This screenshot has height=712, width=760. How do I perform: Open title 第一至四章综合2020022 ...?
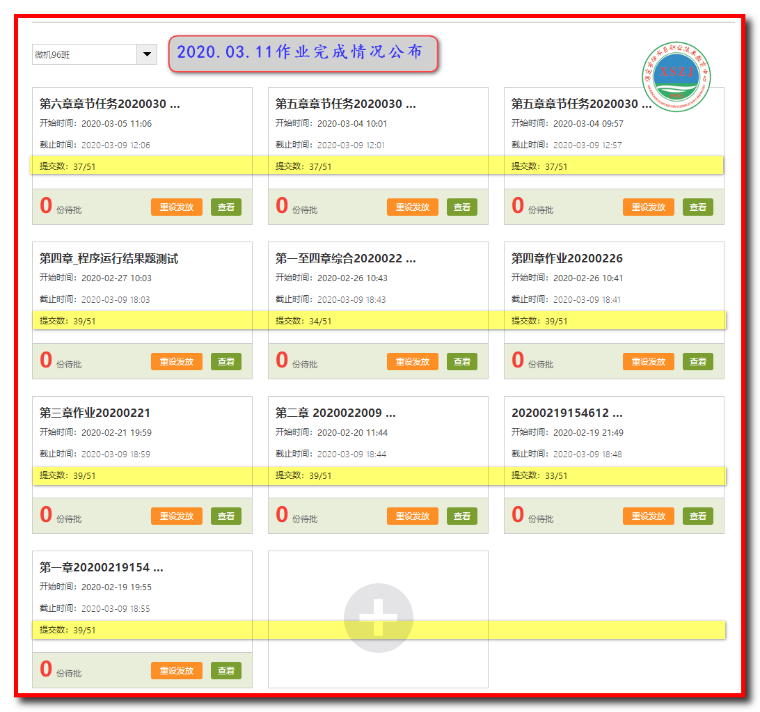346,258
